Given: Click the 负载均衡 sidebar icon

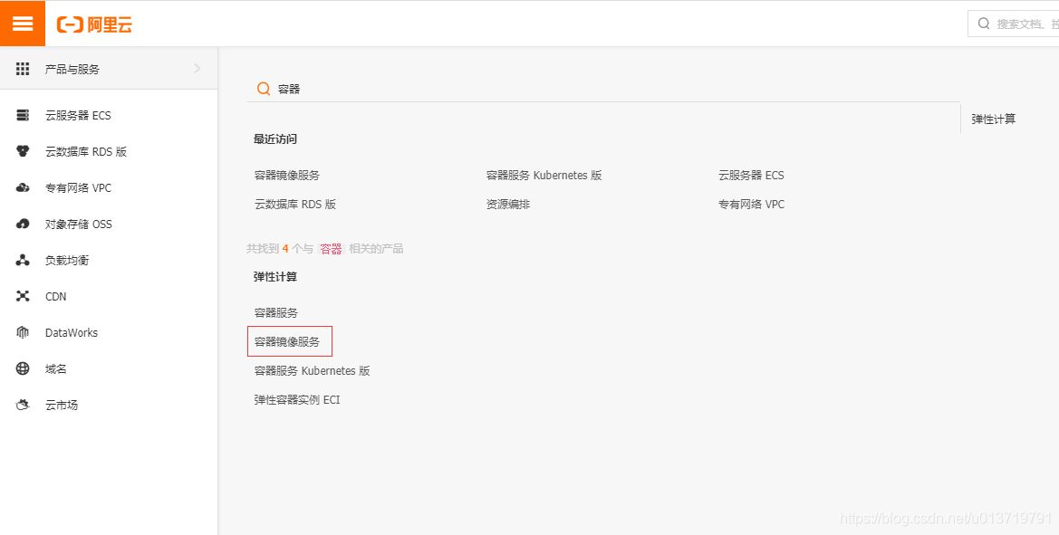Looking at the screenshot, I should pyautogui.click(x=23, y=260).
